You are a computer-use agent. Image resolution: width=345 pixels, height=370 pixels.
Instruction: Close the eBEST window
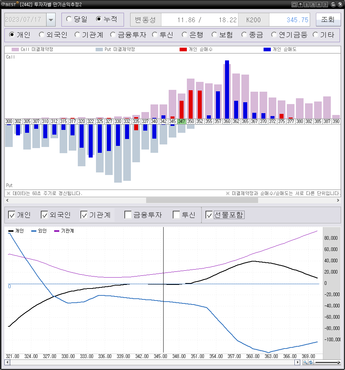340,4
